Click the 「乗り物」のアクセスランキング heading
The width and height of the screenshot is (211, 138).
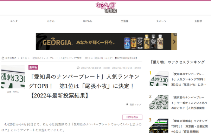[177, 62]
